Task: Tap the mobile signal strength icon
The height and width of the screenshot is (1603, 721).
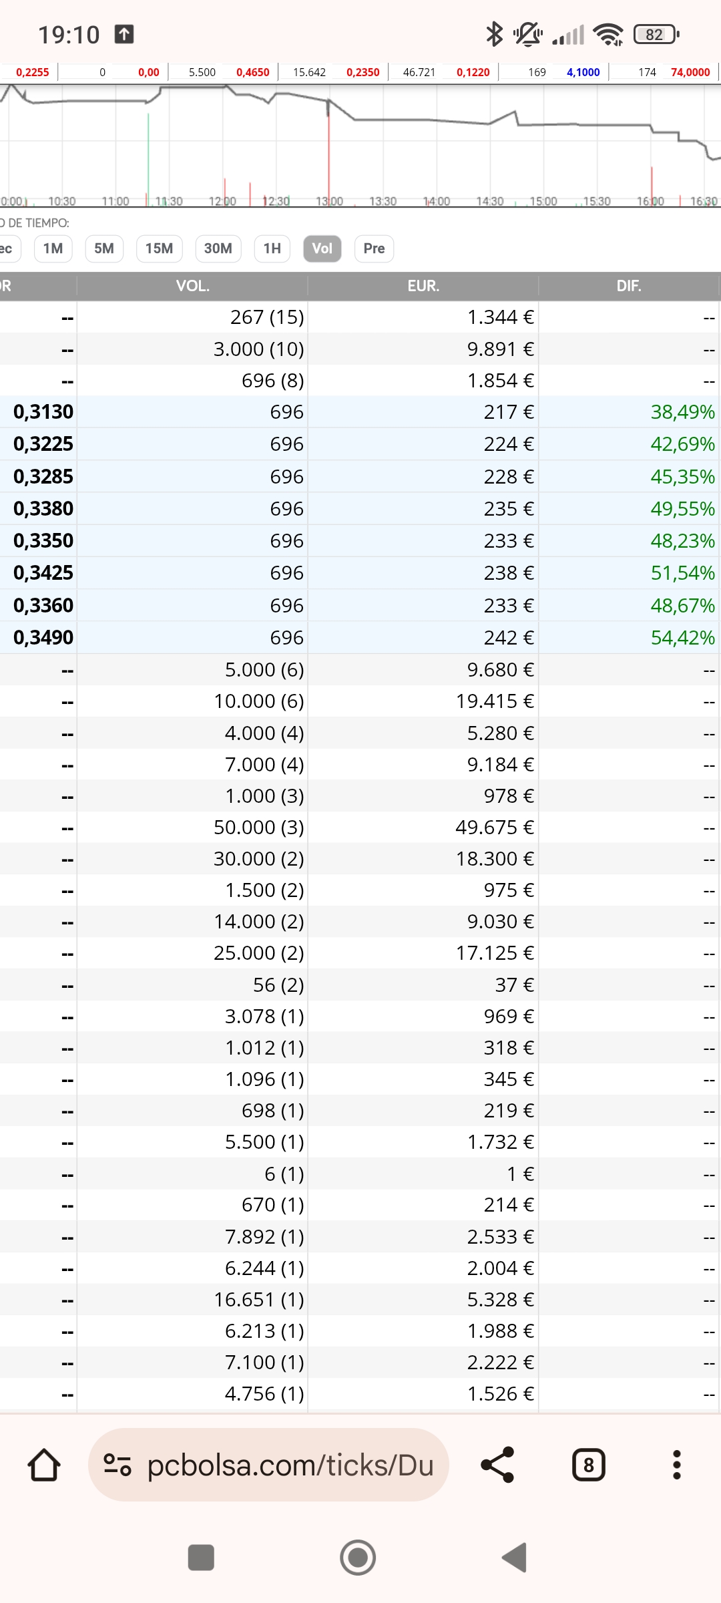Action: coord(568,34)
